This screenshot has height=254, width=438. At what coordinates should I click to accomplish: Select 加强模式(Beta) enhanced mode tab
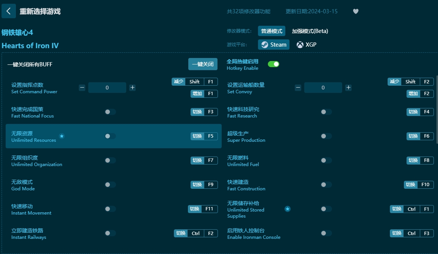click(310, 31)
